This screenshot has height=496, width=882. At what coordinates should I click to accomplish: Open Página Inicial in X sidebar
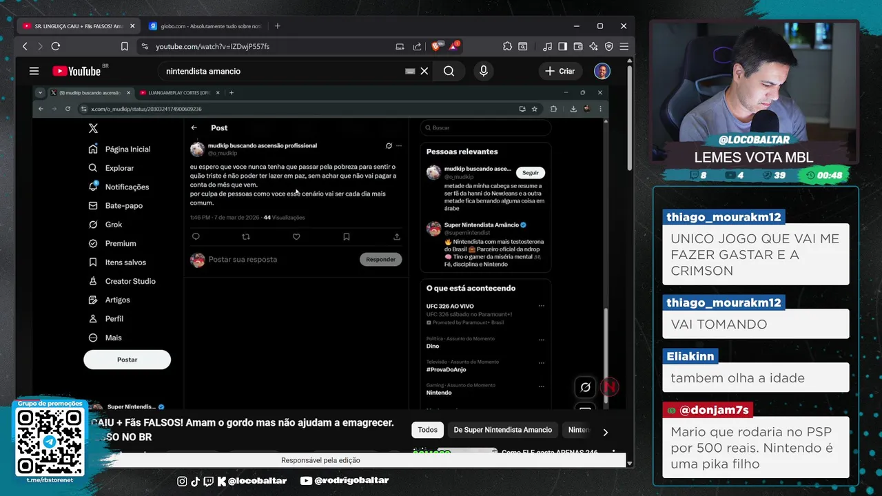pyautogui.click(x=119, y=149)
